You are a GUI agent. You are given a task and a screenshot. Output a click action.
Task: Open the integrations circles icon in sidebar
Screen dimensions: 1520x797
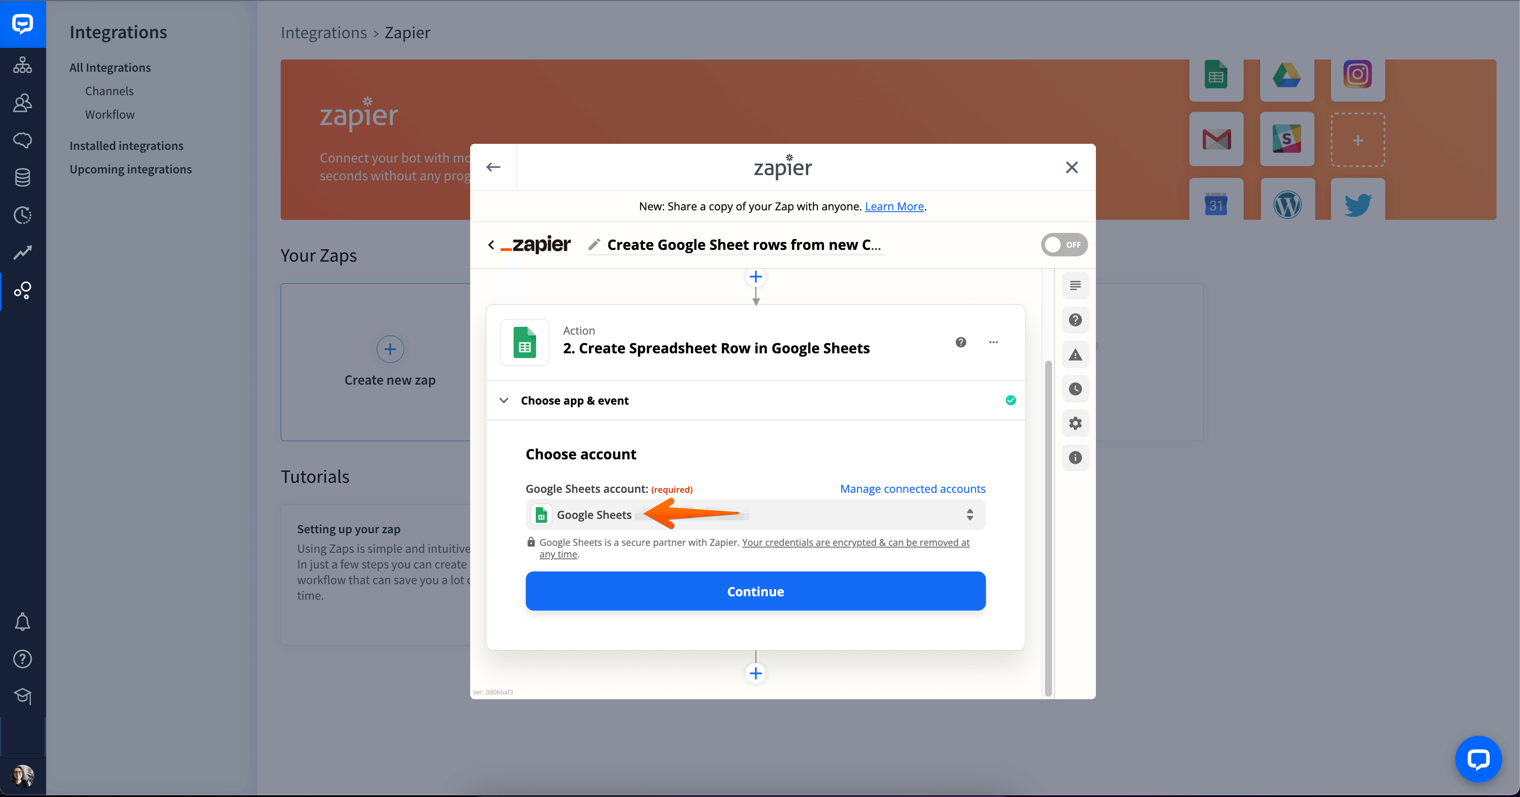coord(23,290)
